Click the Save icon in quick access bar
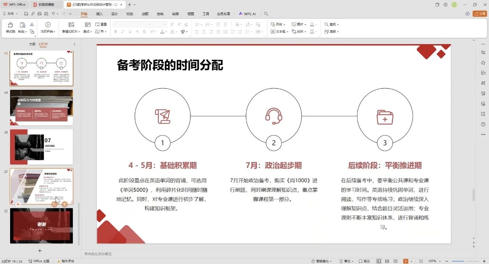Screen dimensions: 489x264 (26, 14)
